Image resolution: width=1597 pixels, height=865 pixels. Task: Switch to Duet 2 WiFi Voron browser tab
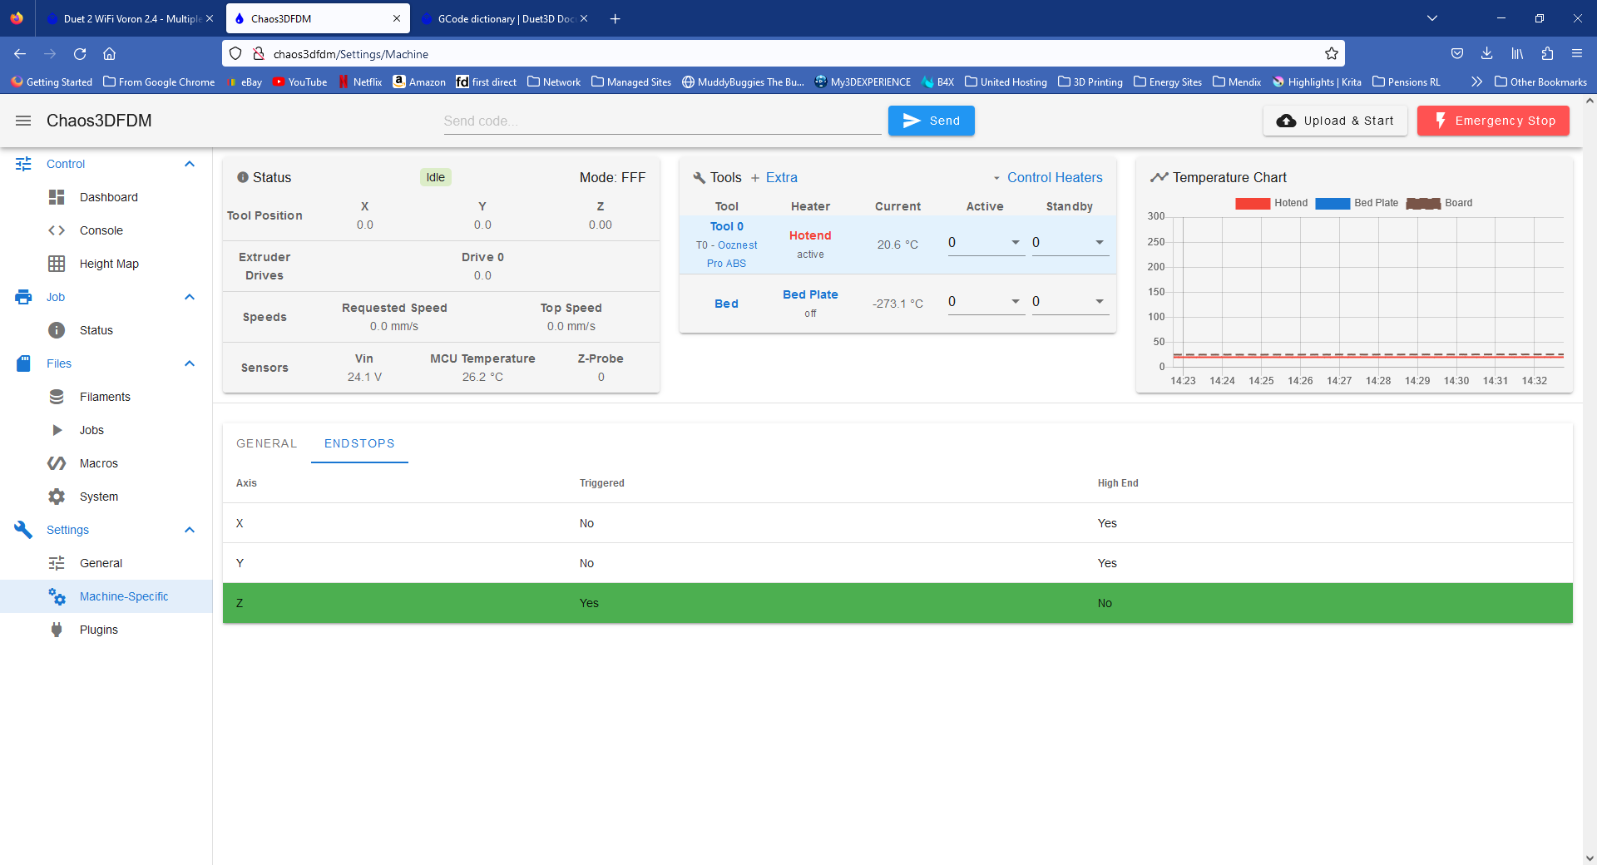point(129,18)
